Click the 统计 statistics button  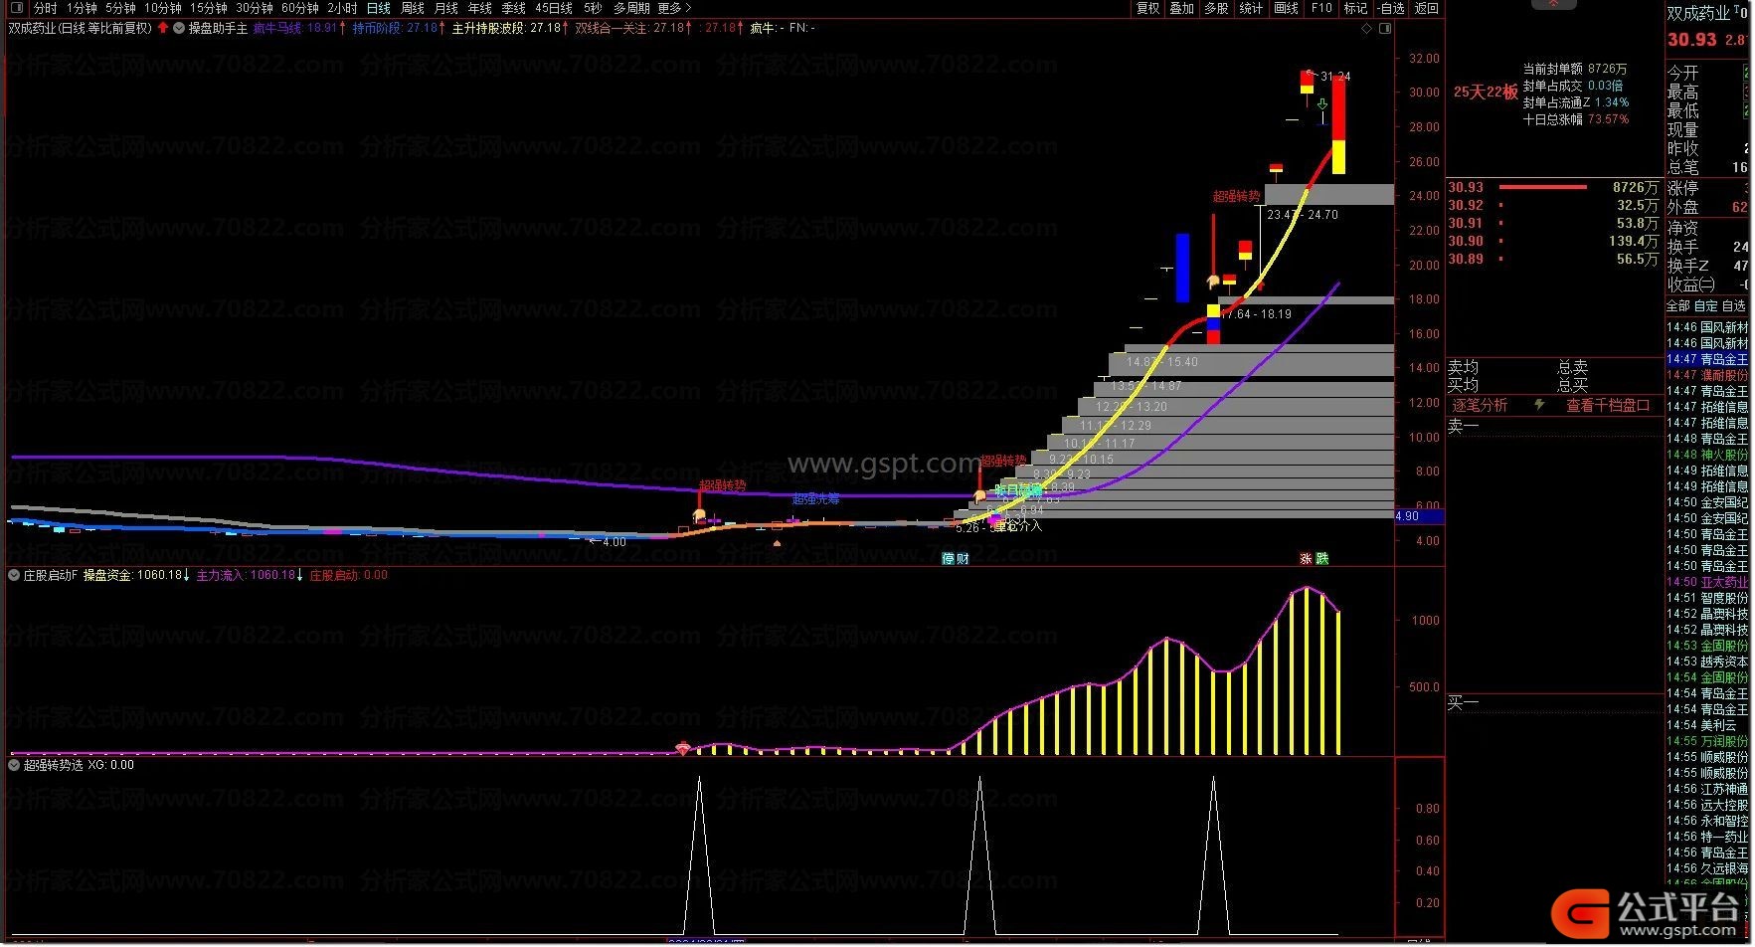tap(1251, 8)
